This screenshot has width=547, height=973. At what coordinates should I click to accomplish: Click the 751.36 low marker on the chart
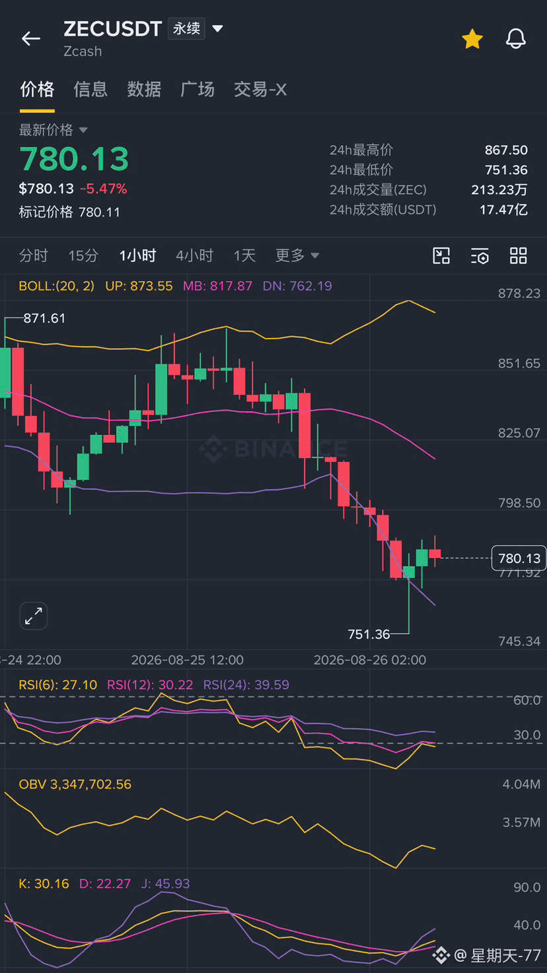click(369, 634)
